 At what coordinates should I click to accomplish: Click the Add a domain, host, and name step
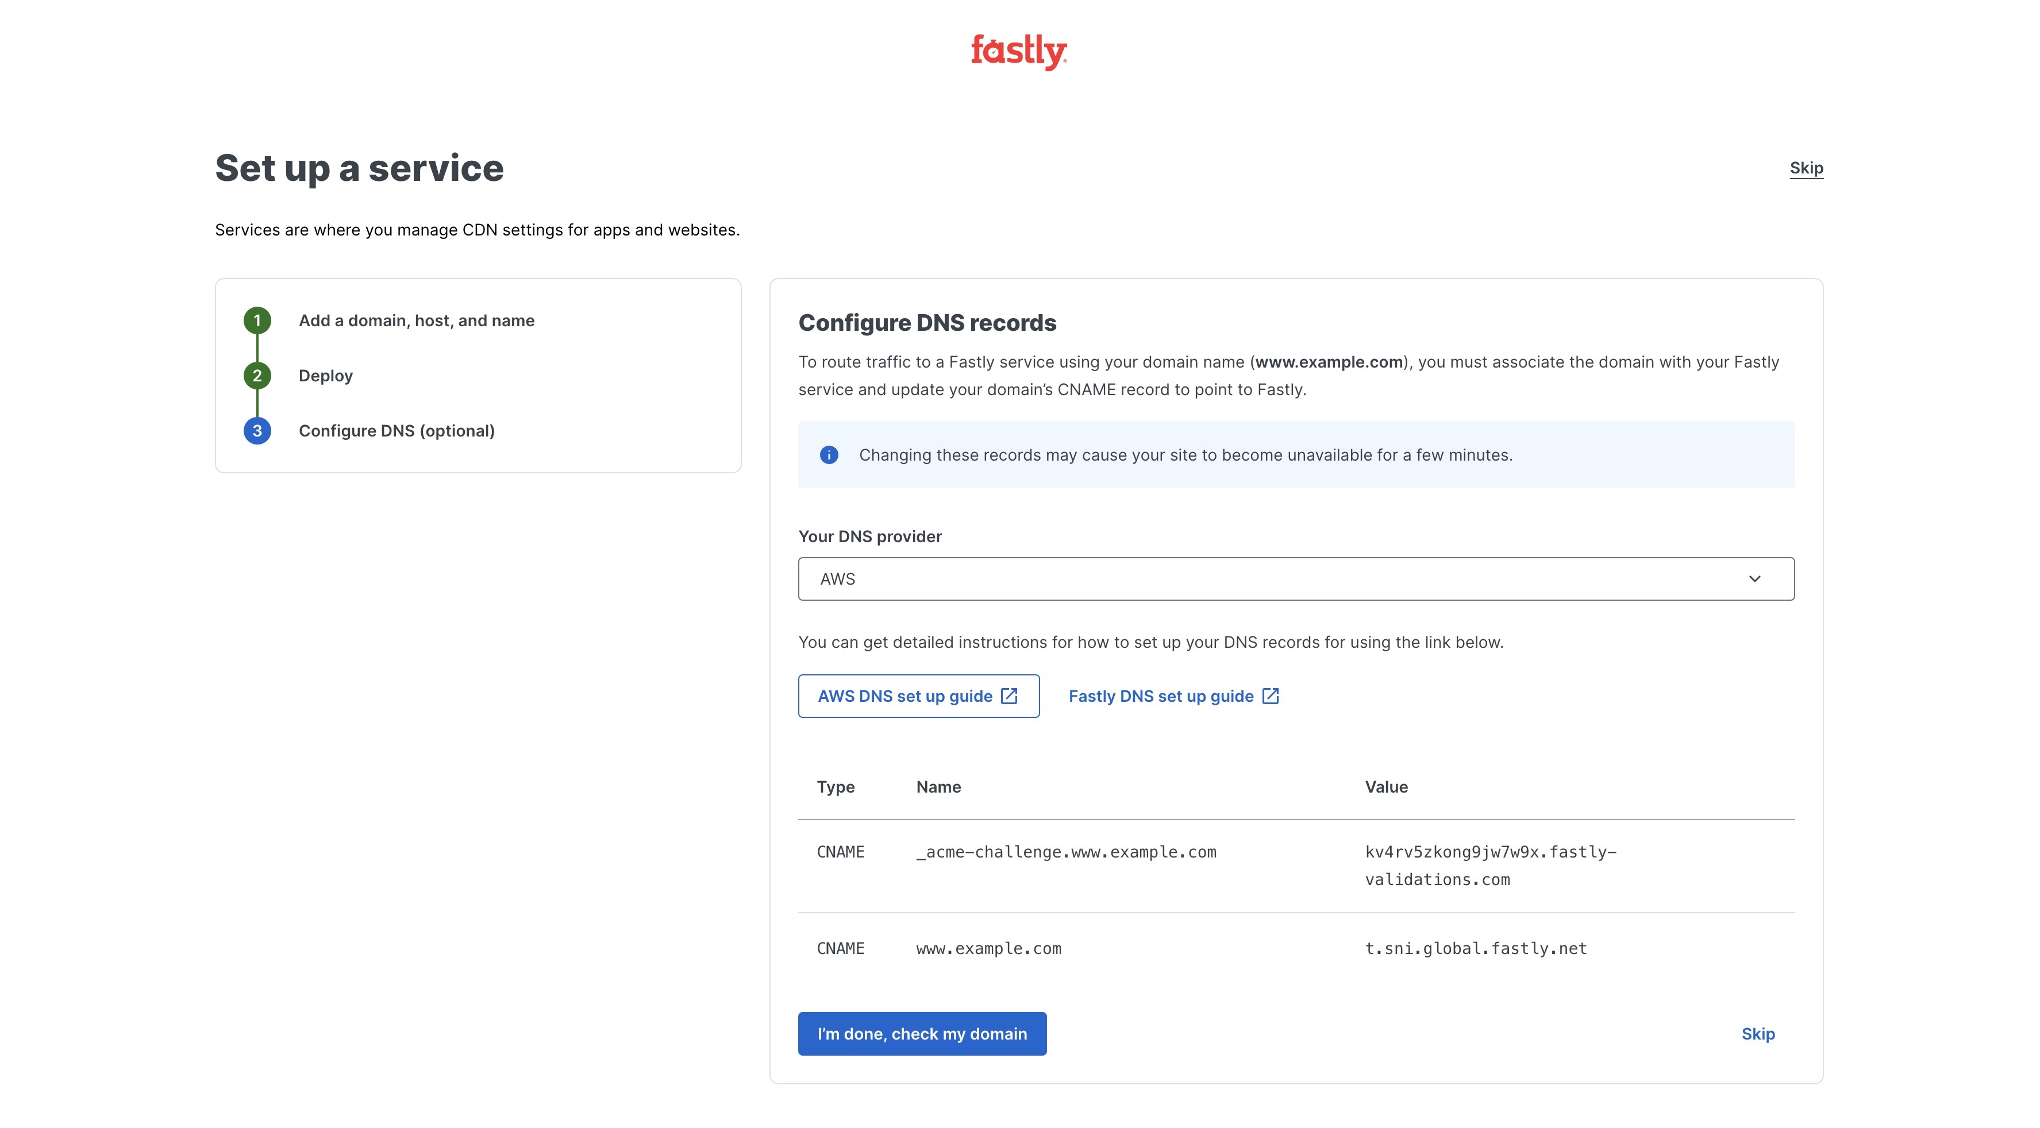coord(417,320)
